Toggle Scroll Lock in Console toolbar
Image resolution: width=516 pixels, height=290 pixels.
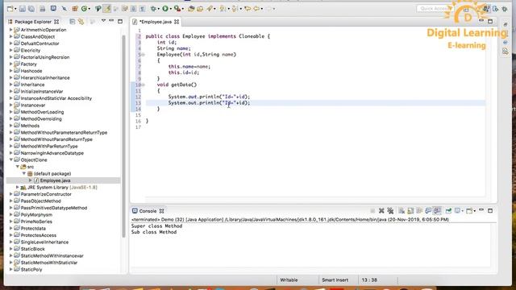(x=410, y=211)
